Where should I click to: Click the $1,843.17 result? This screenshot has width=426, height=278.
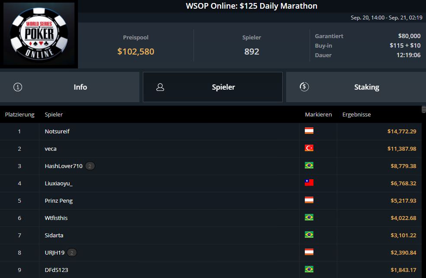coord(403,270)
